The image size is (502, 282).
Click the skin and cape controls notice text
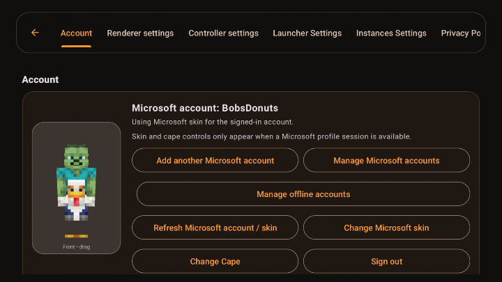click(271, 136)
